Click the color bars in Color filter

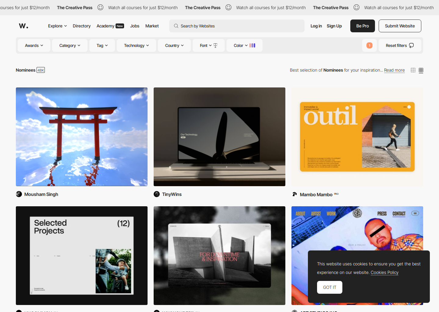click(252, 45)
